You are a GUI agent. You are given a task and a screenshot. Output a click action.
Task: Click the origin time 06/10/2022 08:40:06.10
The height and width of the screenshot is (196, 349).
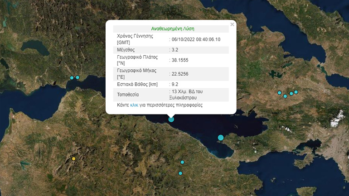coord(196,39)
